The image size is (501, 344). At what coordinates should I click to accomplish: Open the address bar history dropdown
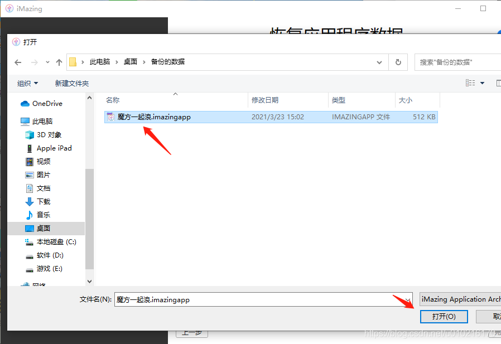tap(379, 62)
